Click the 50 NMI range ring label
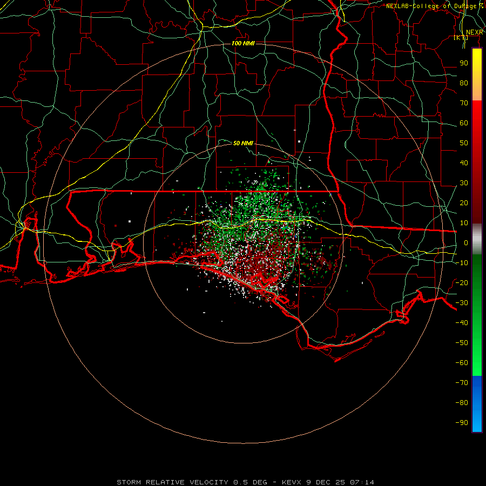This screenshot has width=486, height=486. (x=244, y=143)
